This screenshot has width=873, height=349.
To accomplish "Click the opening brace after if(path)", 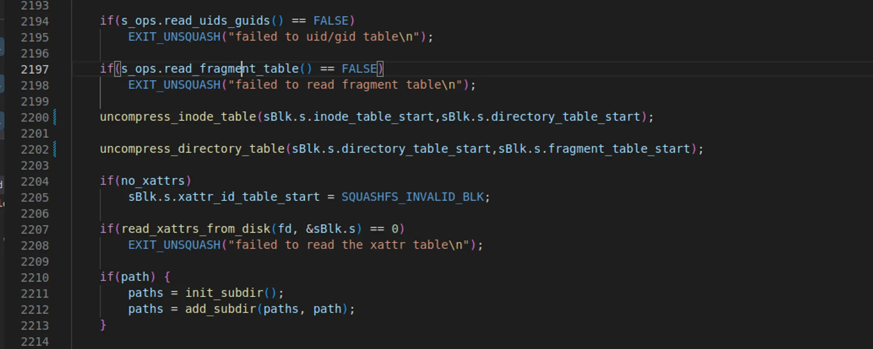I will (x=167, y=277).
